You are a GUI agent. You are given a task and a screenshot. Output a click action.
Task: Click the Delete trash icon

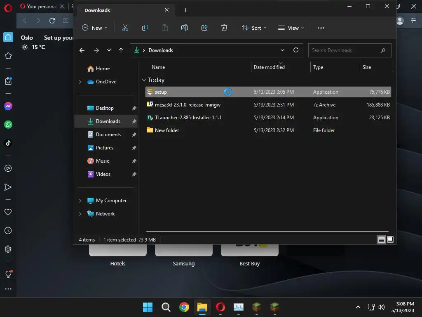224,28
